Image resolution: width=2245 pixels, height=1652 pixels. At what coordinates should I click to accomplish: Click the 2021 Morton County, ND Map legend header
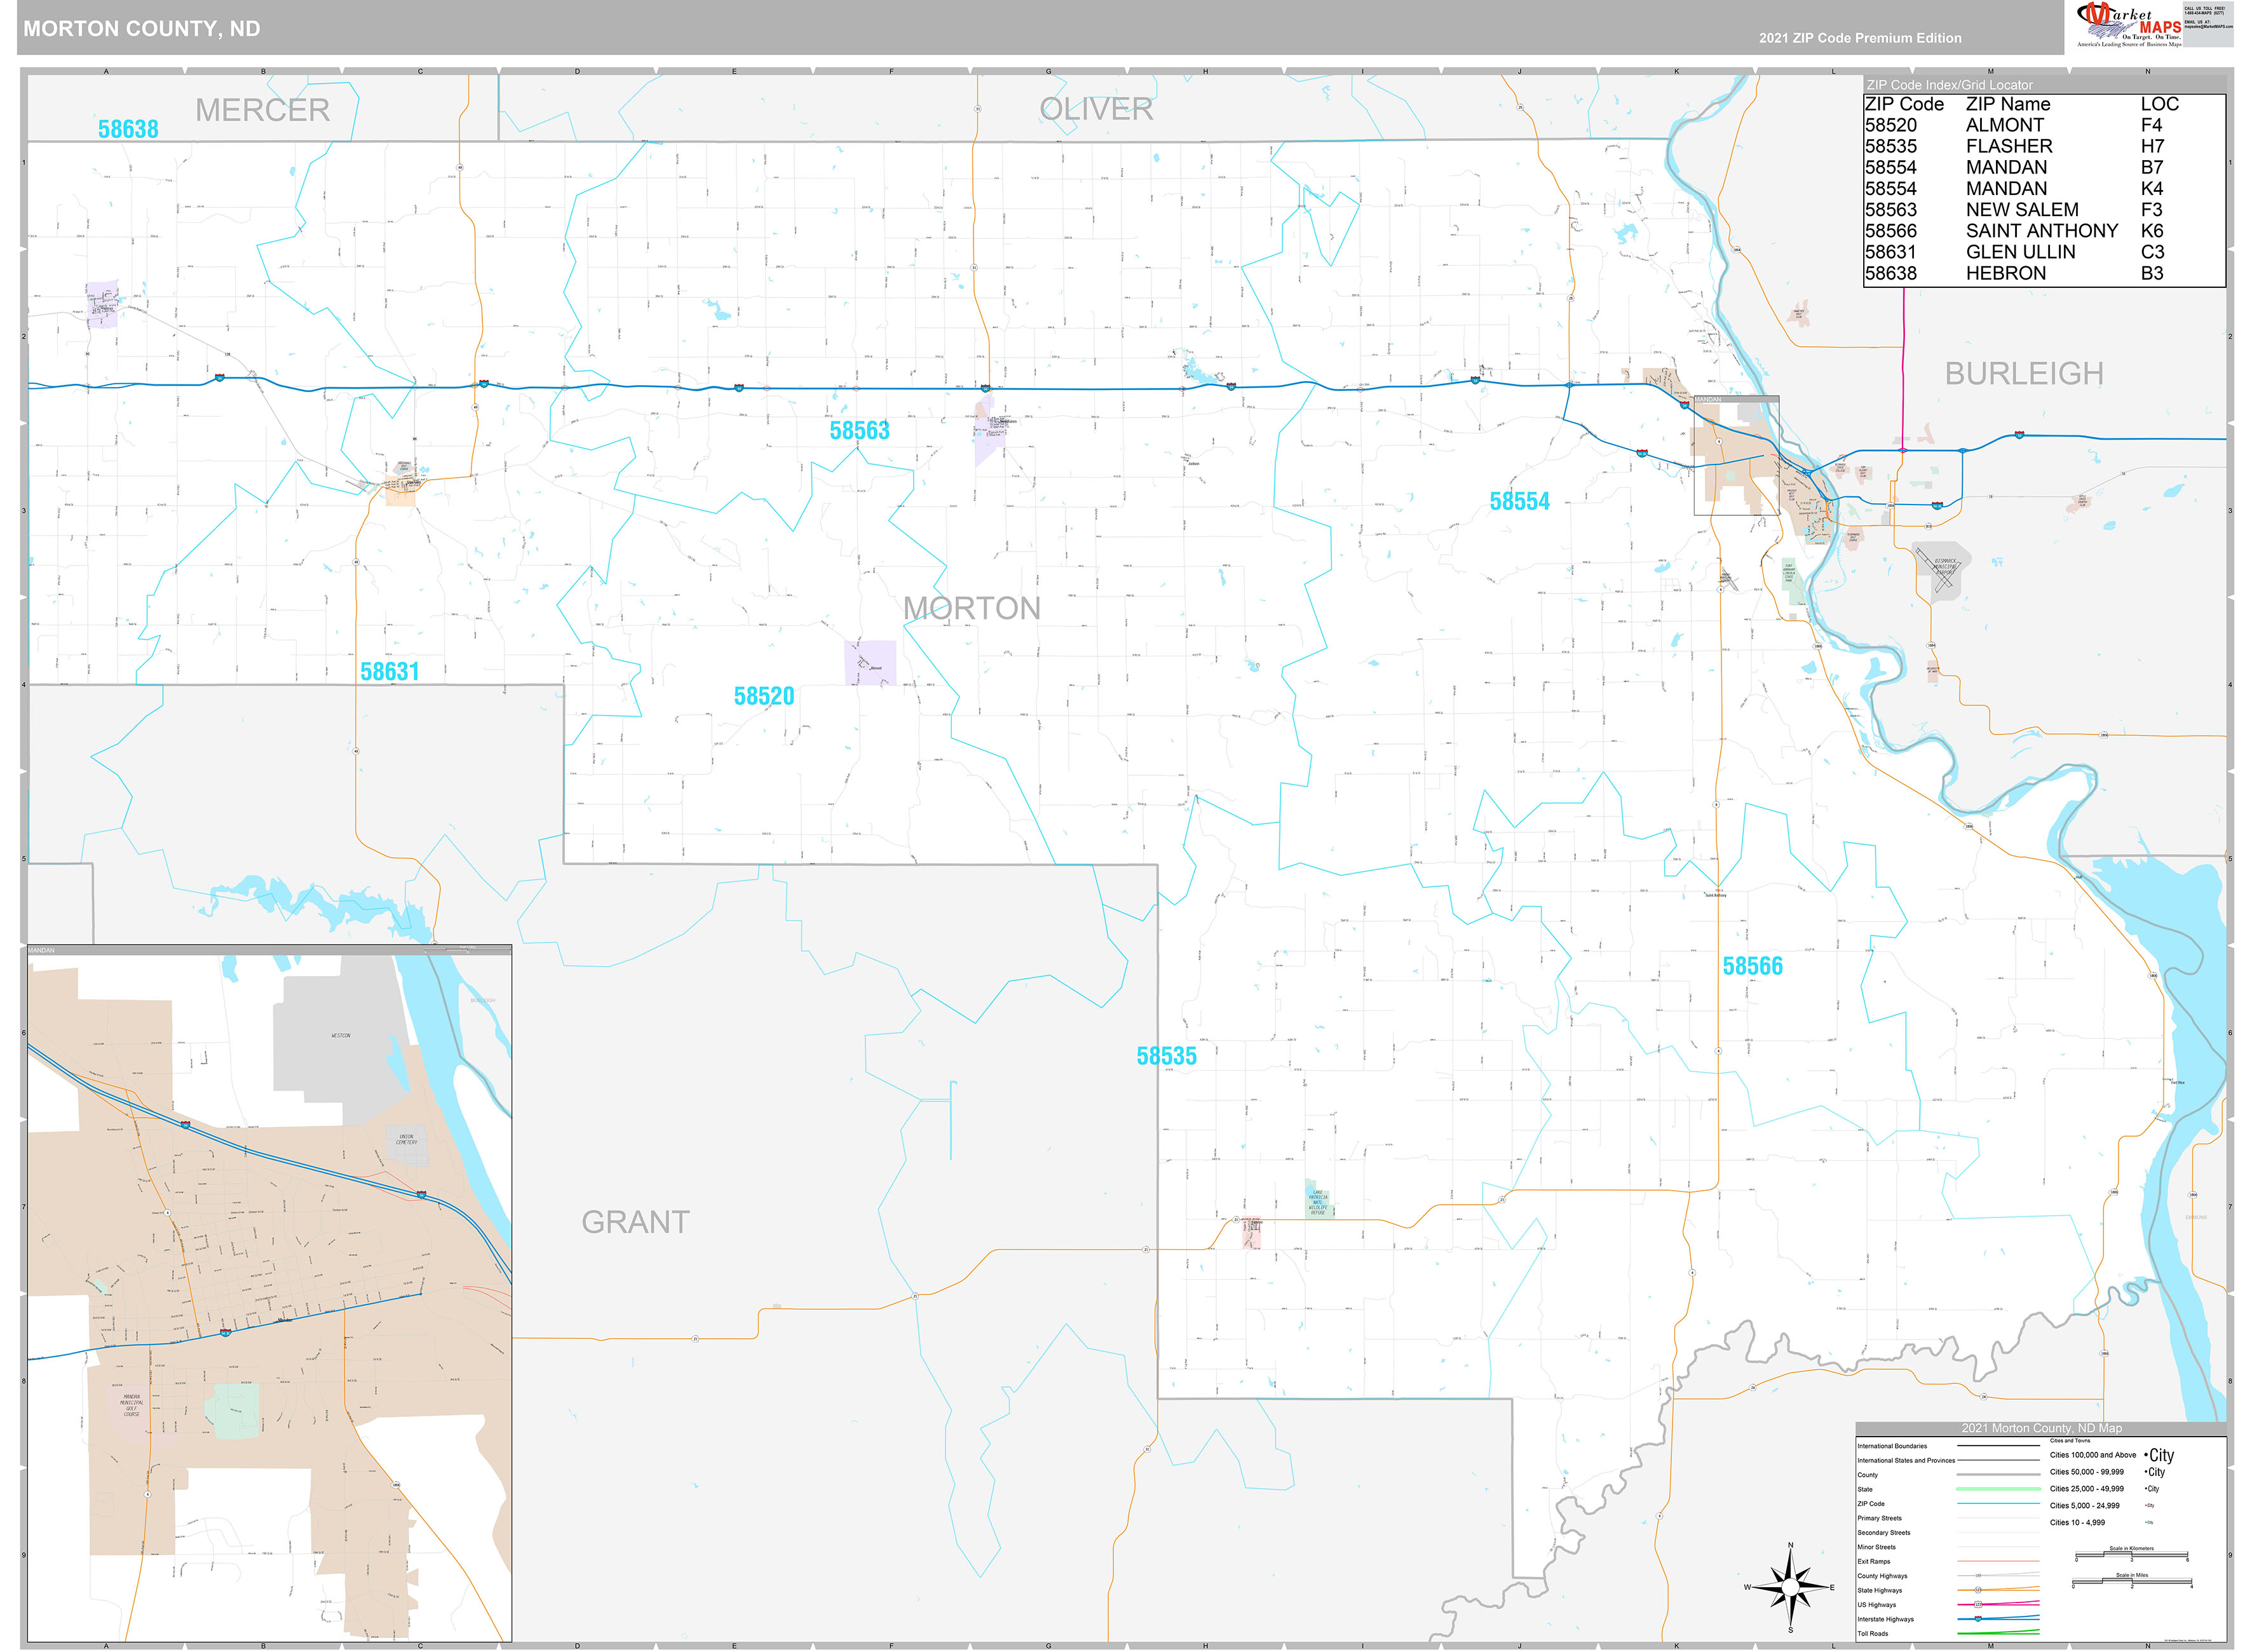click(2043, 1428)
